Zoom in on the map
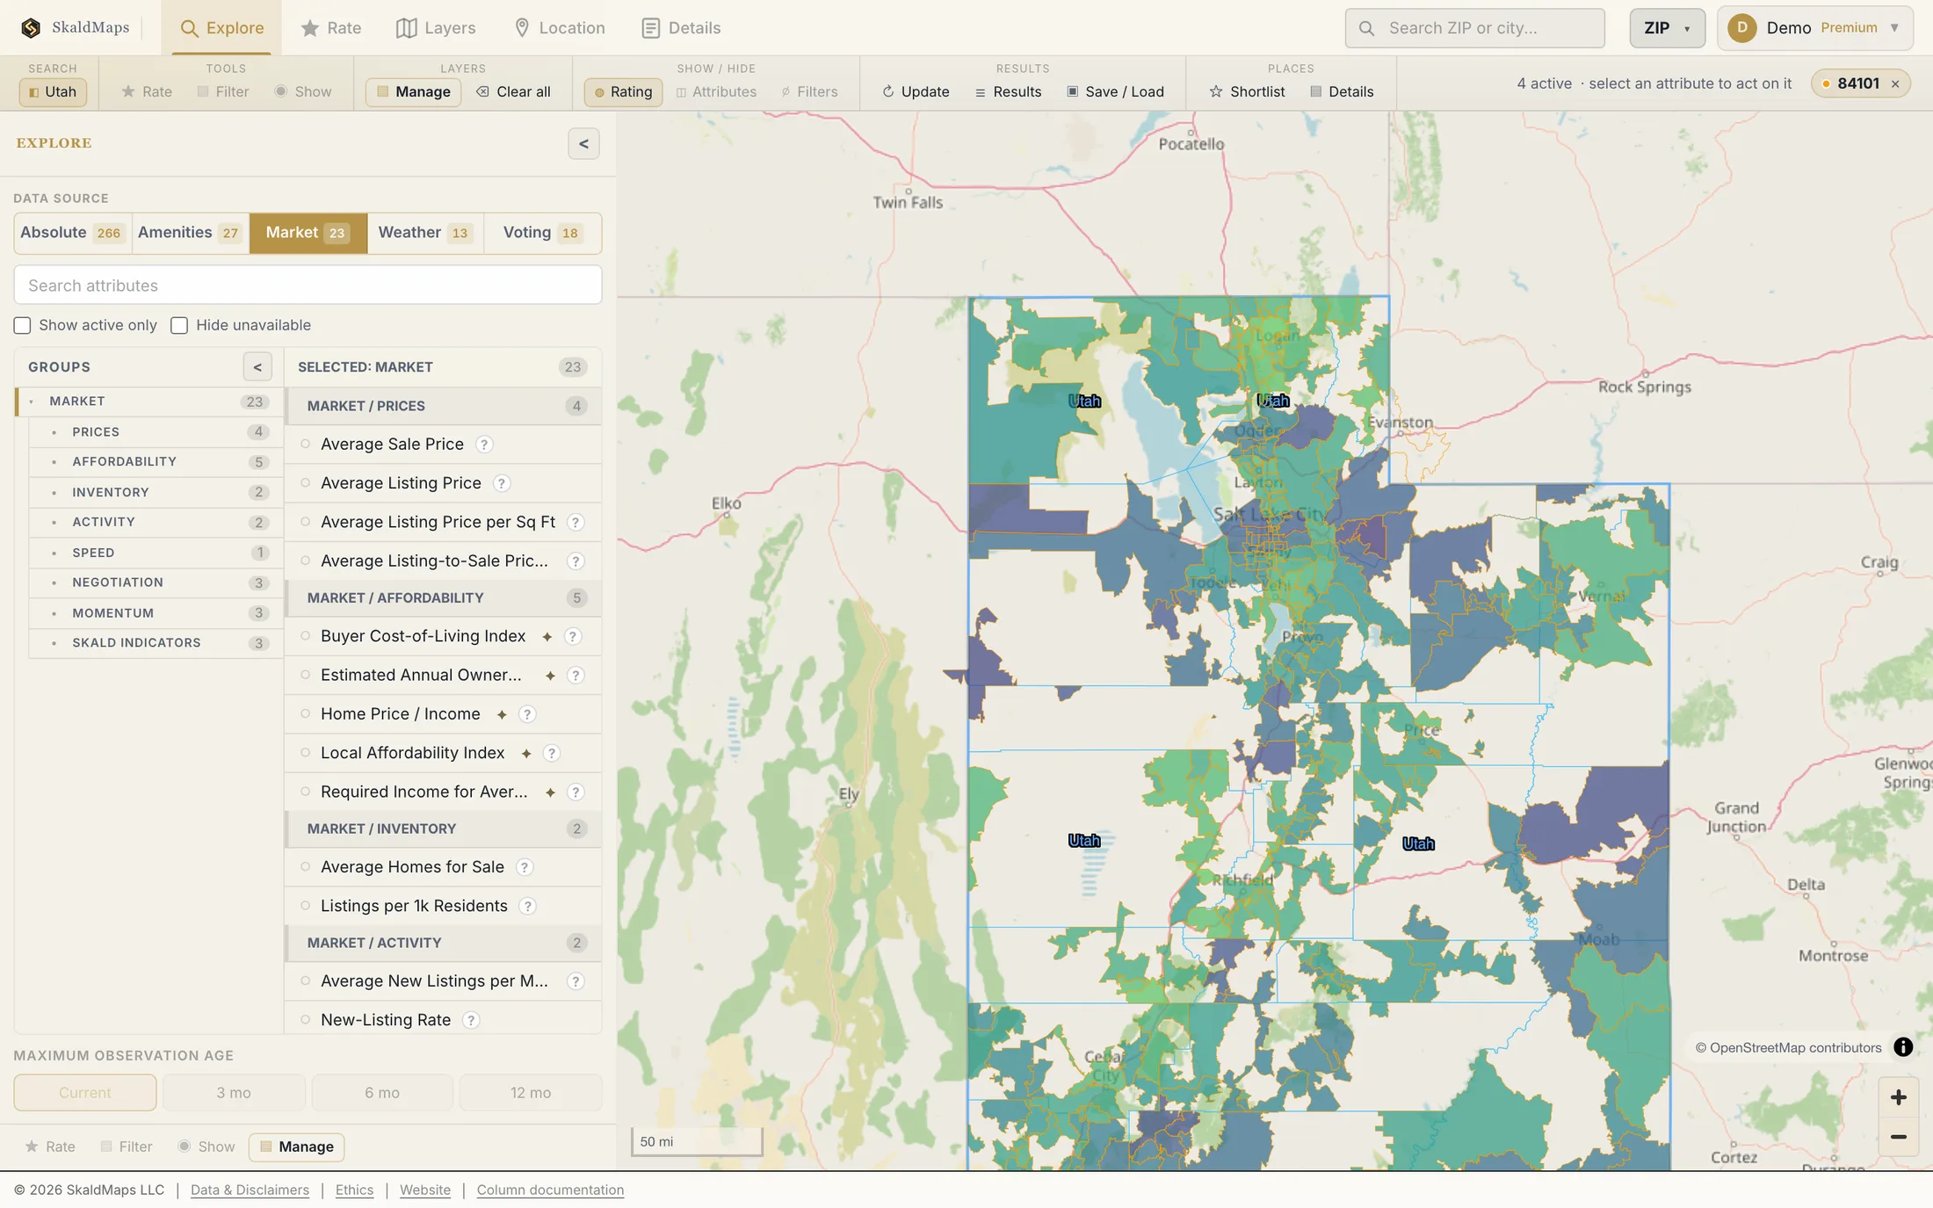Screen dimensions: 1933x1208 (x=1899, y=1097)
